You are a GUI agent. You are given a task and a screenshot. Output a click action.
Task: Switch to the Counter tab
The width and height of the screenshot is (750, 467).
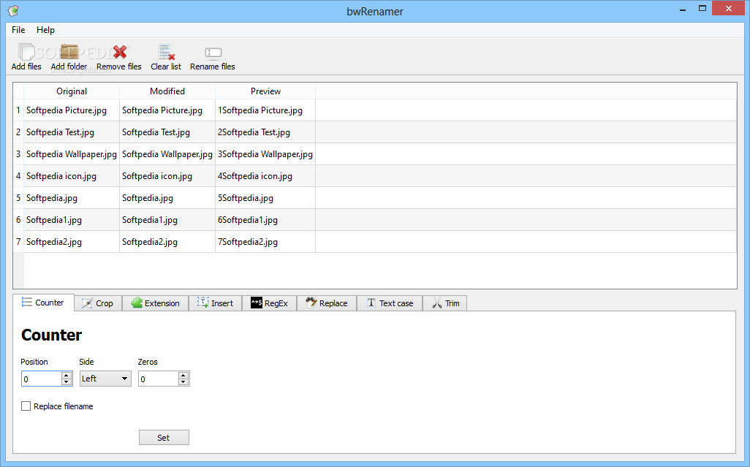tap(44, 303)
